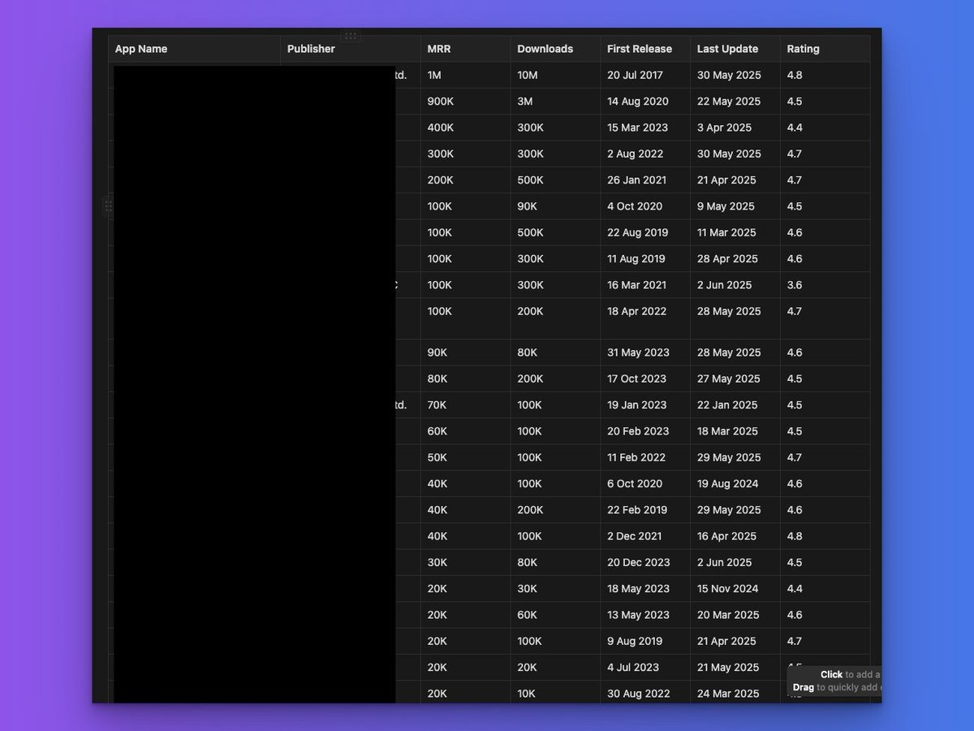The width and height of the screenshot is (974, 731).
Task: Select the Last Update date 22 May 2025
Action: 729,102
